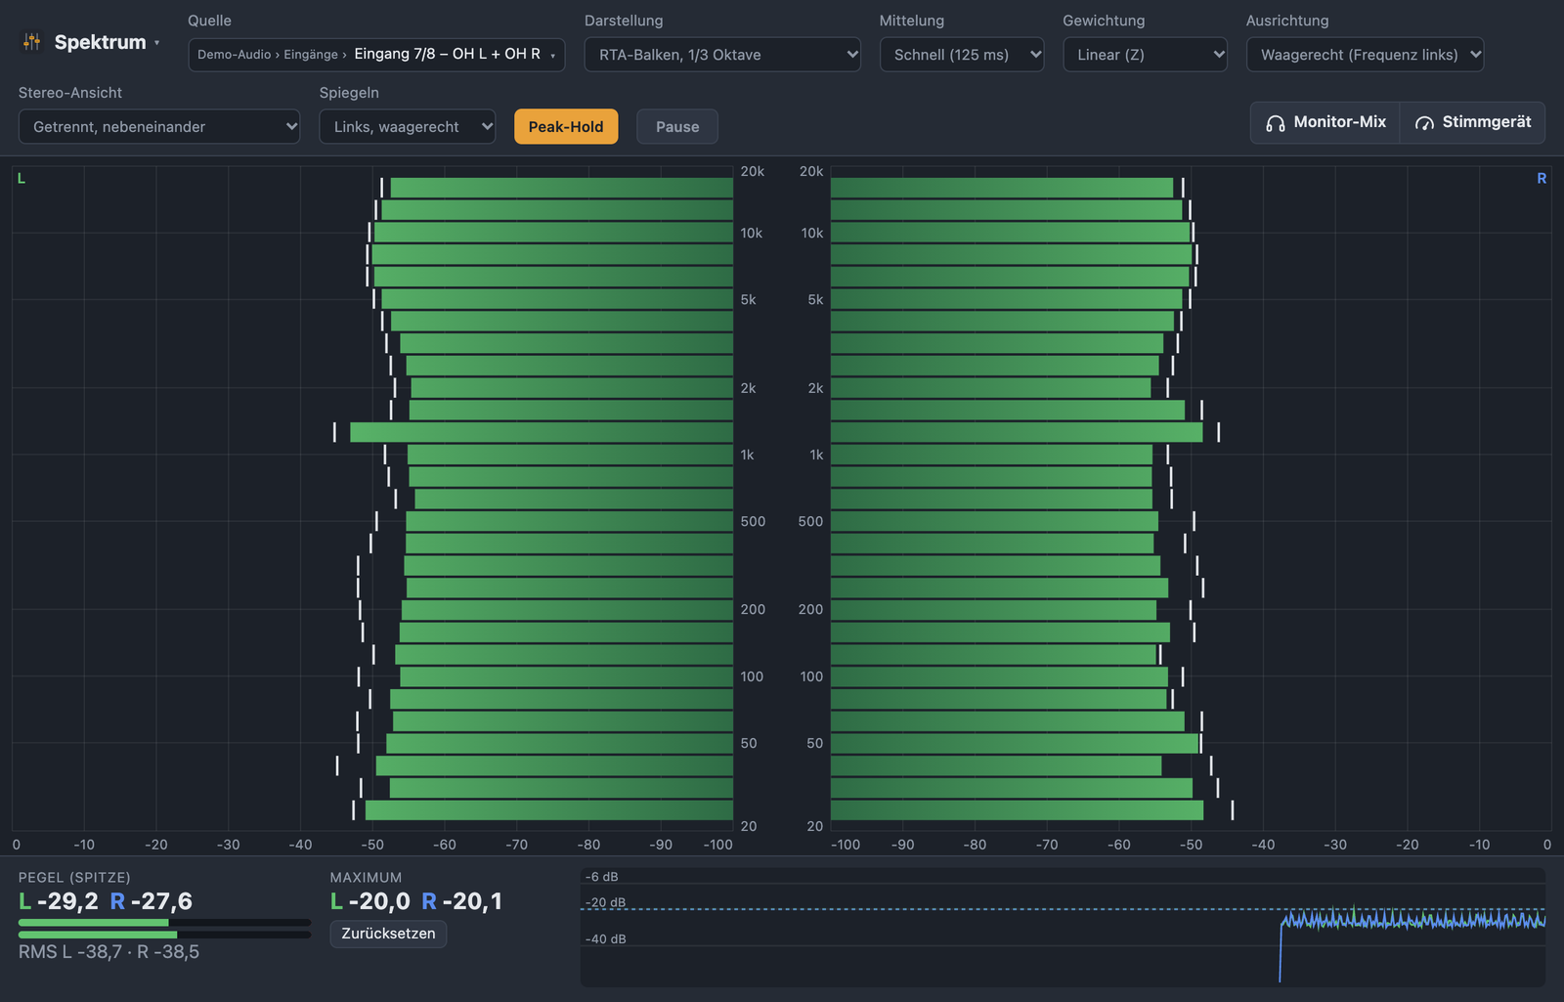Click the green L channel label
The height and width of the screenshot is (1002, 1564).
22,178
